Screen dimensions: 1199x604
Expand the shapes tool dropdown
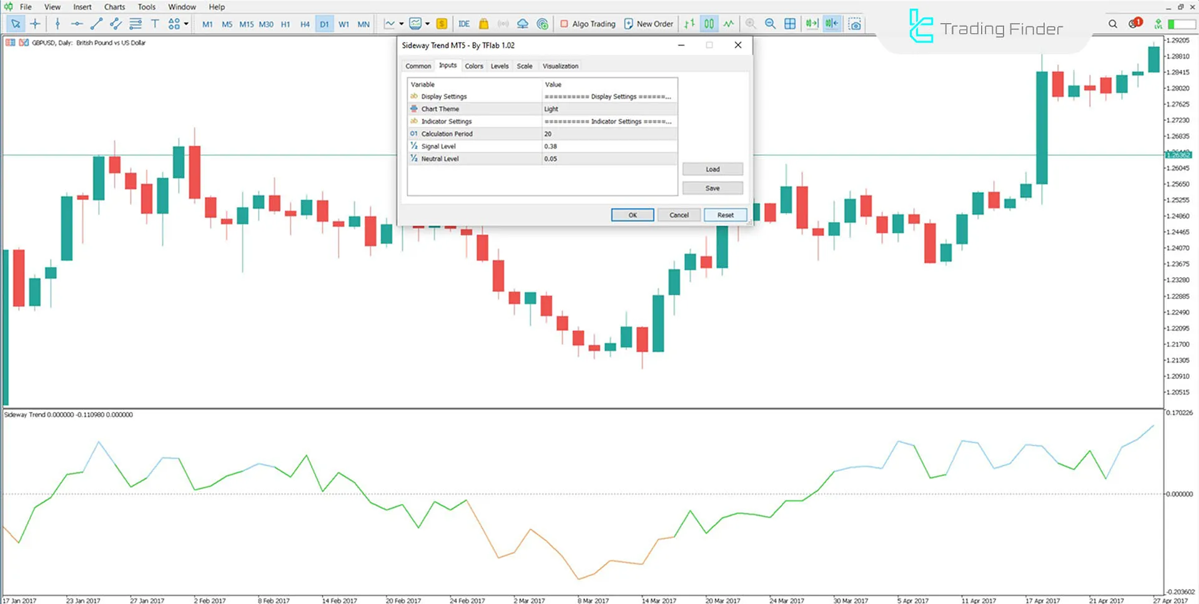click(x=185, y=24)
